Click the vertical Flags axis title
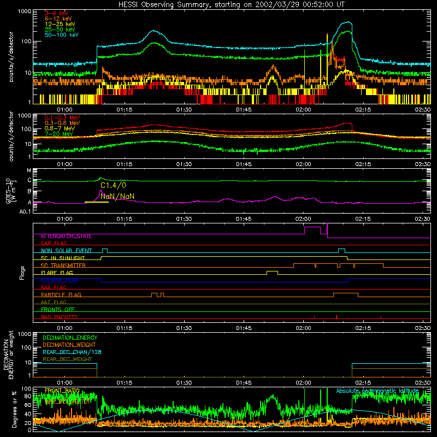 pyautogui.click(x=22, y=273)
